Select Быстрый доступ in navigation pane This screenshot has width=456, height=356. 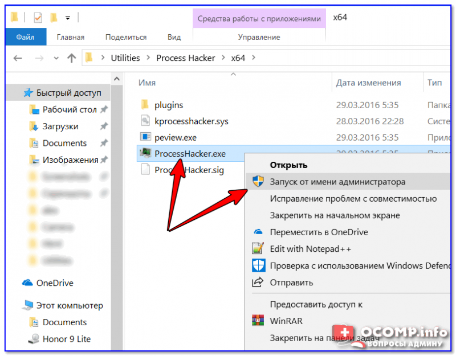click(58, 93)
